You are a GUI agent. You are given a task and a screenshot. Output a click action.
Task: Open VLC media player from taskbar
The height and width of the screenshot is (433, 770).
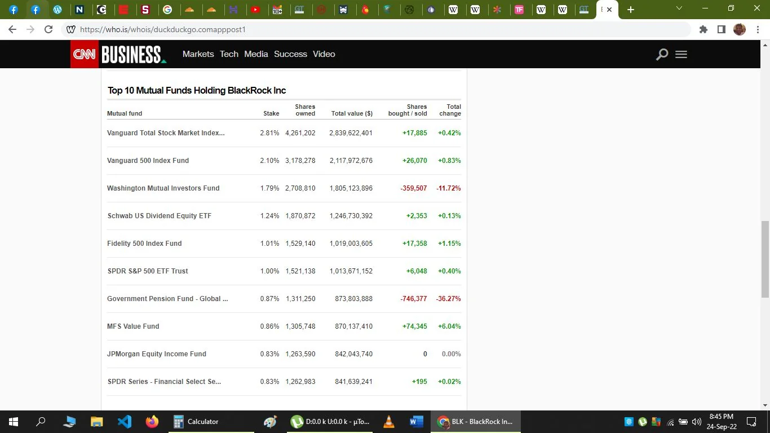389,422
